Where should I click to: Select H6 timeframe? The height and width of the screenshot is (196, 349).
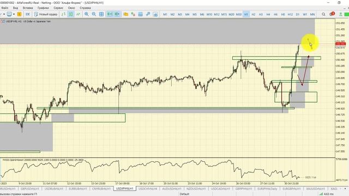pyautogui.click(x=275, y=14)
